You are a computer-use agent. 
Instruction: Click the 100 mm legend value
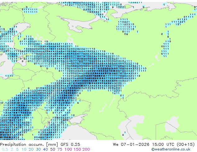pyautogui.click(x=68, y=150)
